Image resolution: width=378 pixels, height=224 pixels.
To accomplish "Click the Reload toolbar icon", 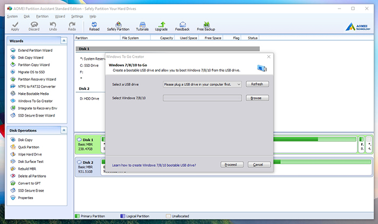I will click(x=94, y=26).
